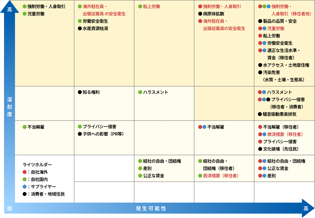Viewport: 315px width, 218px height.
Task: Click the black dot beside 知る権利
Action: click(80, 92)
